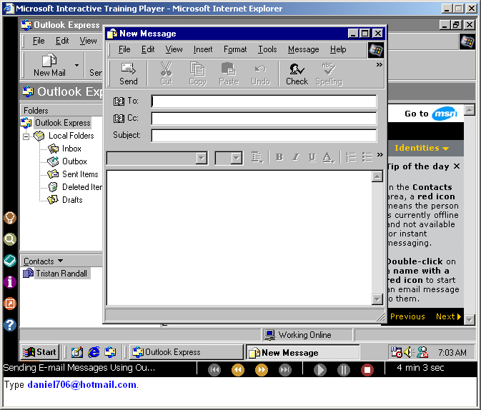
Task: Click the Paste toolbar icon
Action: (x=229, y=74)
